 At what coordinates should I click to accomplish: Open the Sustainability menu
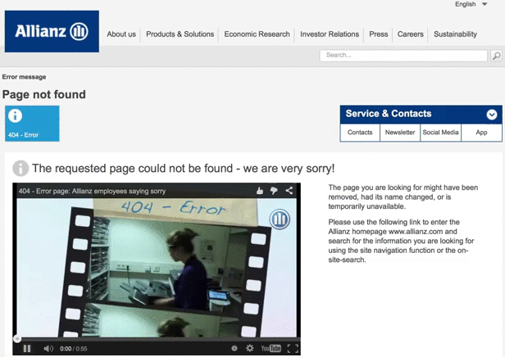[x=455, y=34]
